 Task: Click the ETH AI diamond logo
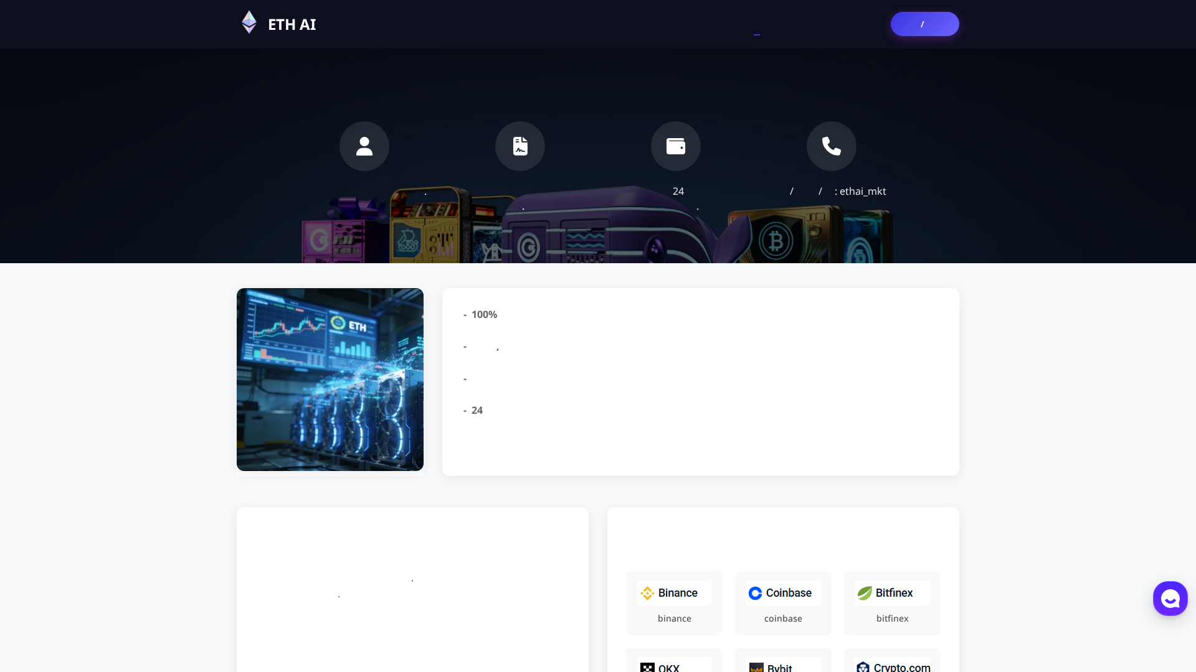click(x=249, y=22)
